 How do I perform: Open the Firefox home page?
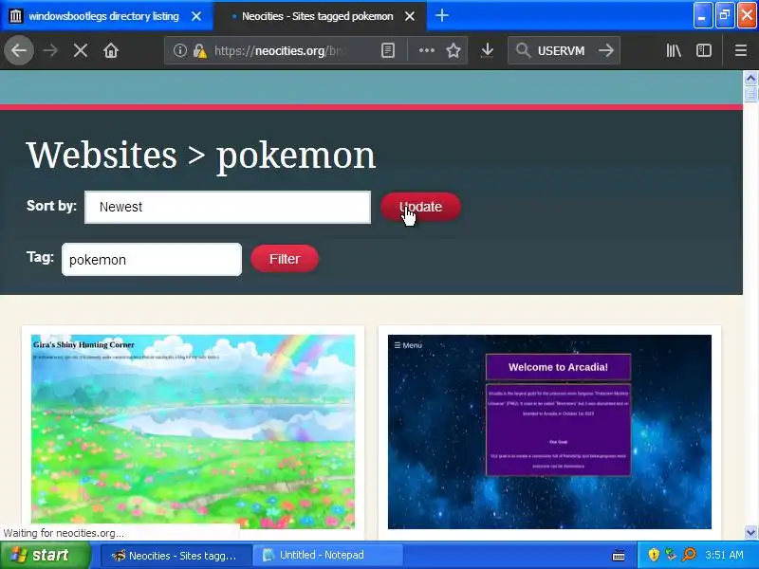tap(111, 50)
